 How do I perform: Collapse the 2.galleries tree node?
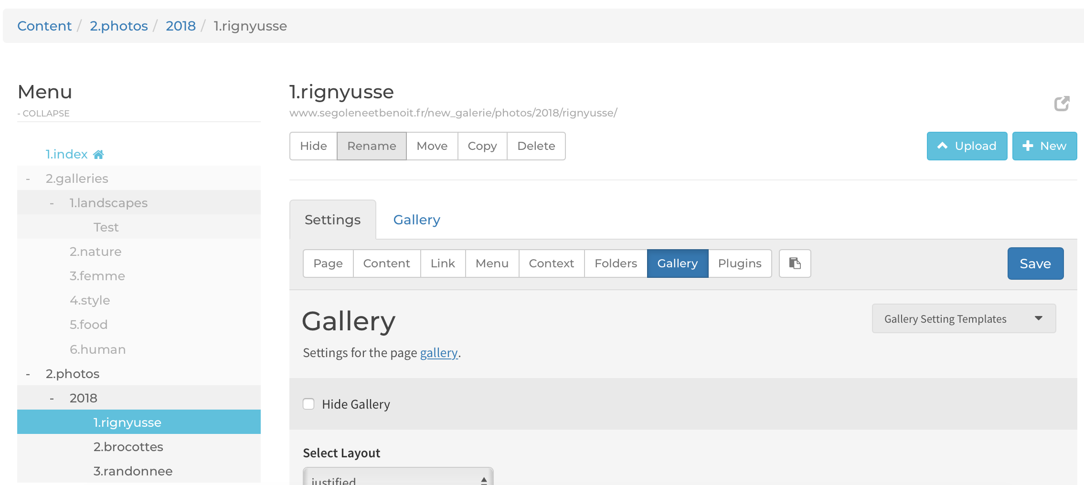28,179
